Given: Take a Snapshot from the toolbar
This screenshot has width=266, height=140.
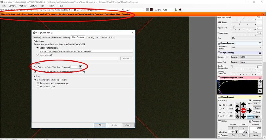Looking at the screenshot, I should 67,10.
